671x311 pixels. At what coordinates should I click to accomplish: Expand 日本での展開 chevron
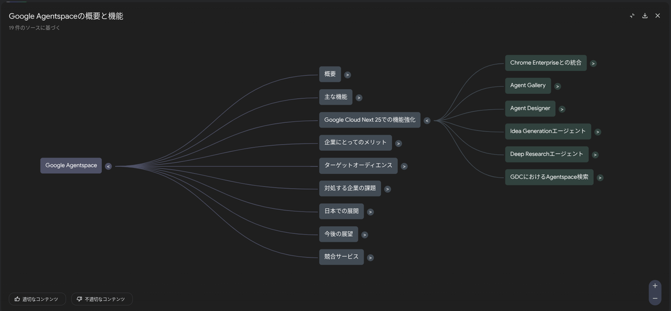370,212
